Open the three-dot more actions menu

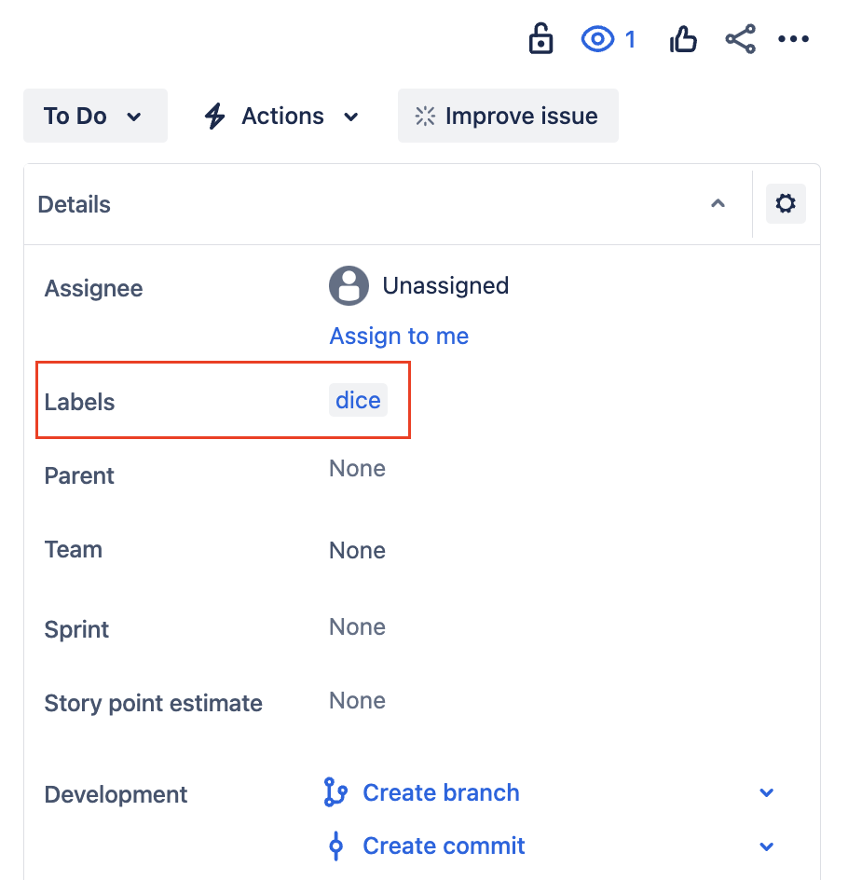tap(793, 39)
